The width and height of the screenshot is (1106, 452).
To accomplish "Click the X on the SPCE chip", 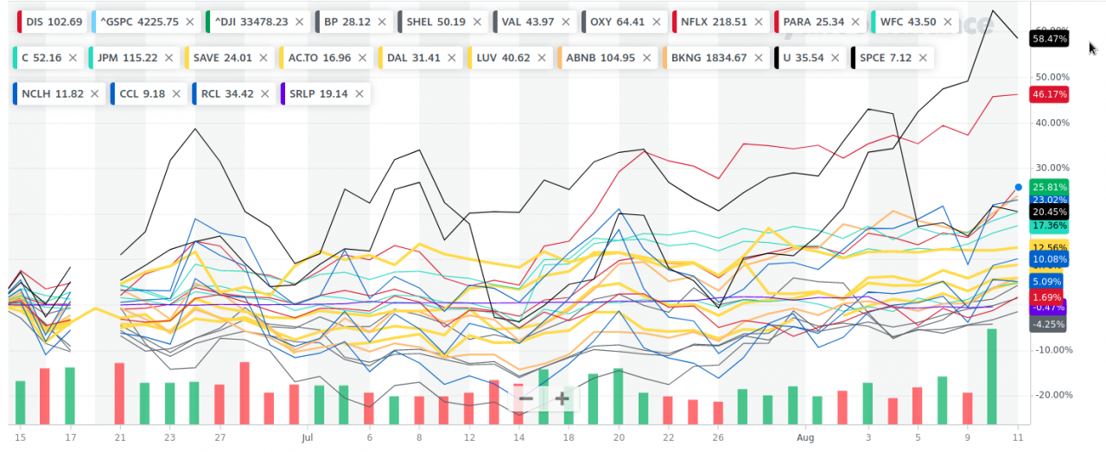I will tap(922, 58).
